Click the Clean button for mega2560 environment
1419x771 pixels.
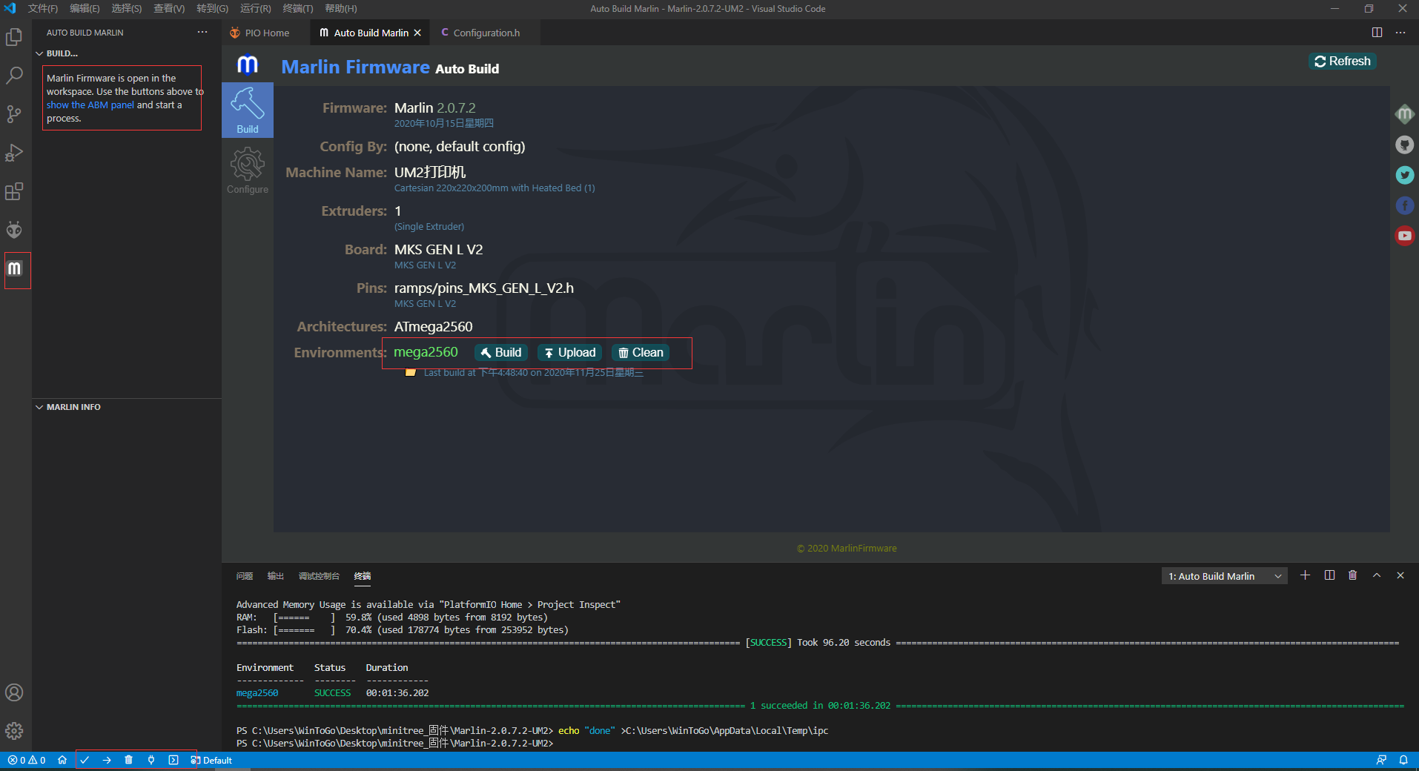click(x=640, y=352)
